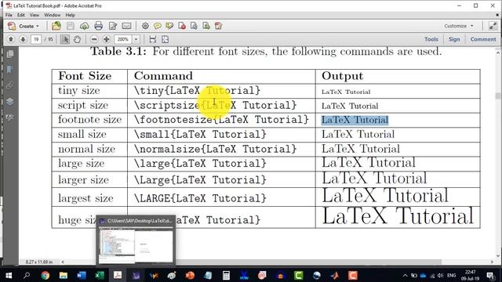Click the extract pages icon
The height and width of the screenshot is (282, 502).
tap(194, 26)
